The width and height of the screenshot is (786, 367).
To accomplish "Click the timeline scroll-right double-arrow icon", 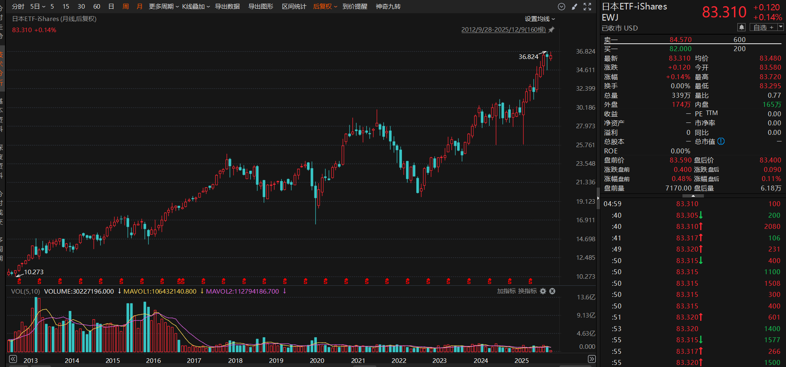I will [592, 359].
